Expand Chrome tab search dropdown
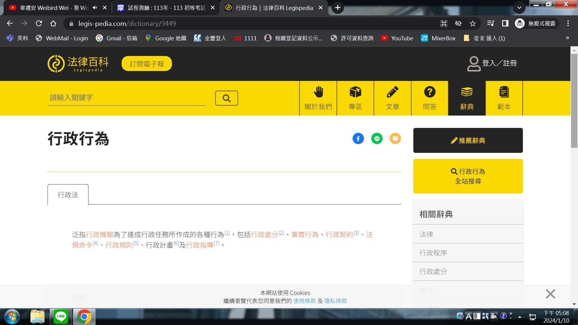Image resolution: width=578 pixels, height=325 pixels. pos(519,8)
